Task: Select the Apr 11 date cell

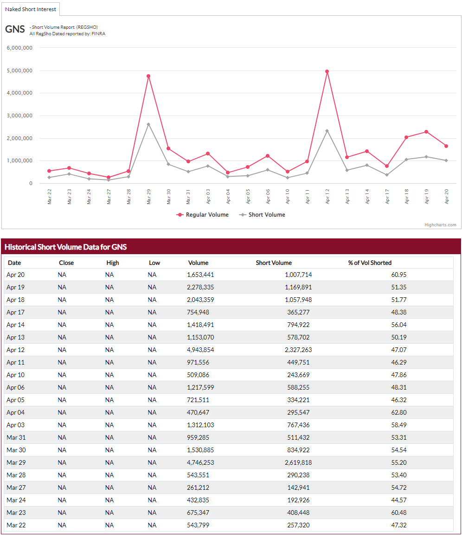Action: [x=16, y=362]
